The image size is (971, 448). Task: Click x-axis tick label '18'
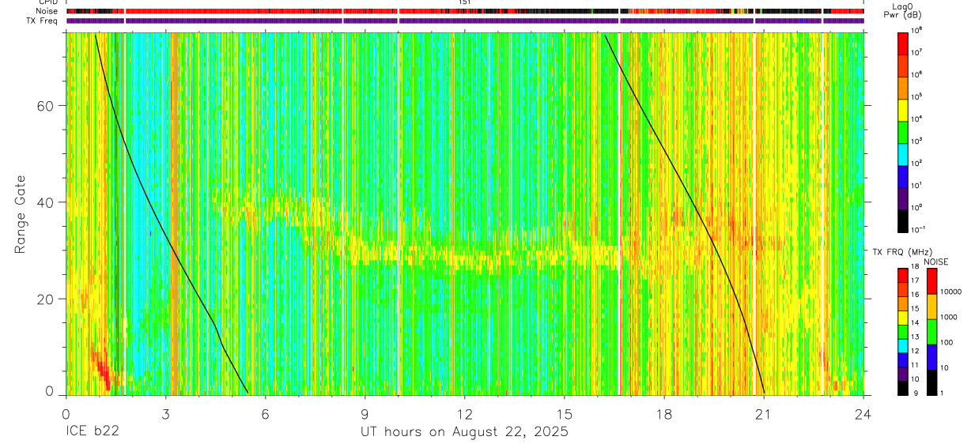tap(664, 413)
